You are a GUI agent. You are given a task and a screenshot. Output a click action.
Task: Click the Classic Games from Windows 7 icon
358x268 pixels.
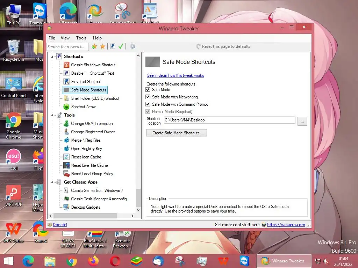(x=66, y=191)
